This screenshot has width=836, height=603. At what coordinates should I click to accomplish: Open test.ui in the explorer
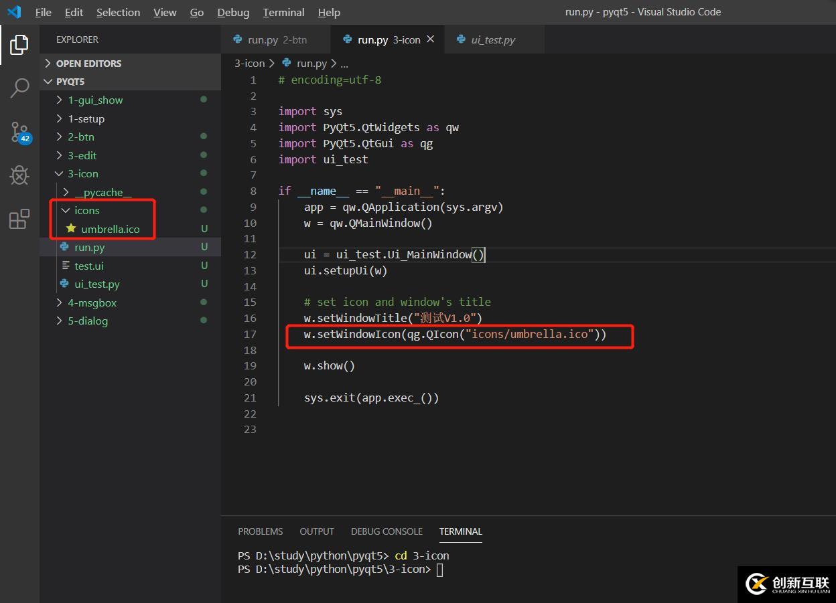[130, 266]
